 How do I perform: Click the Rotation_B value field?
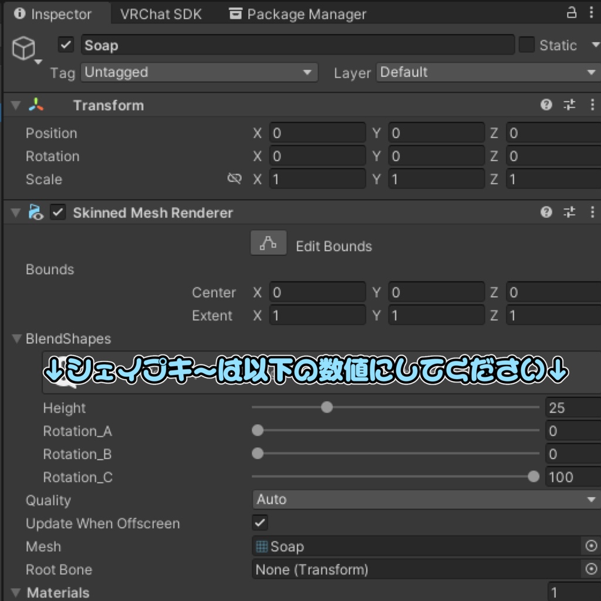573,454
